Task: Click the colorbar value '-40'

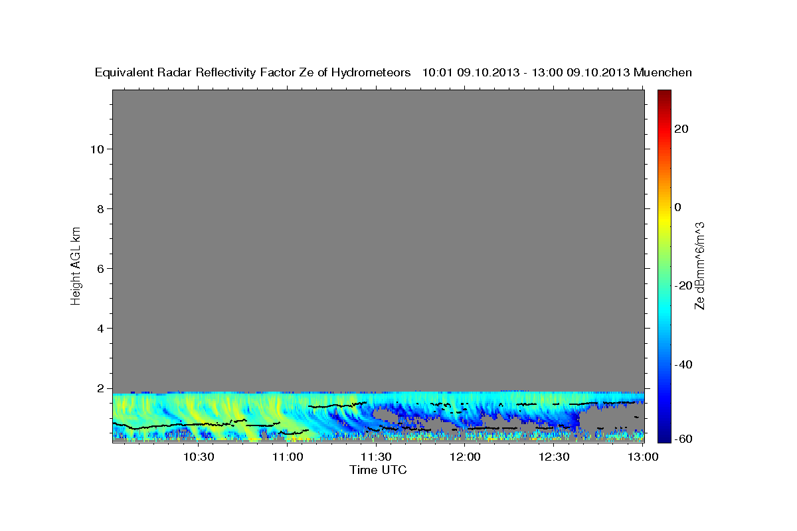Action: (683, 364)
